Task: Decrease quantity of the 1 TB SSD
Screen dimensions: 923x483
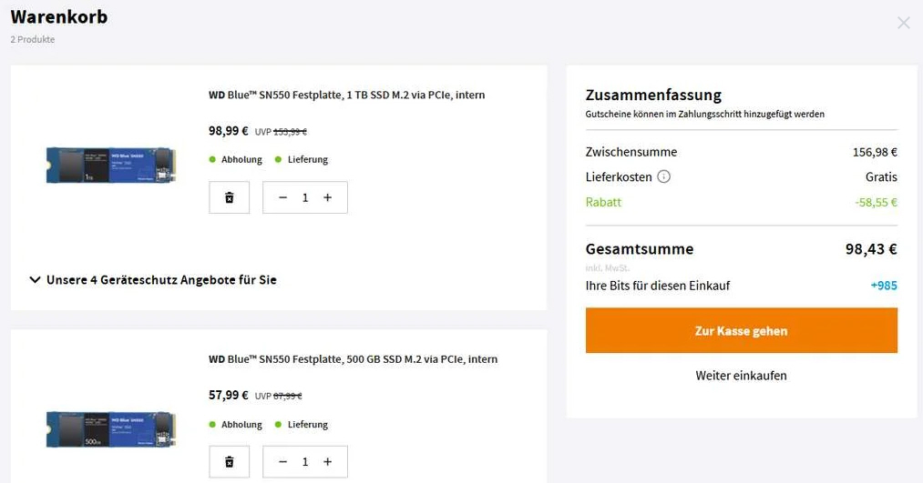Action: (282, 197)
